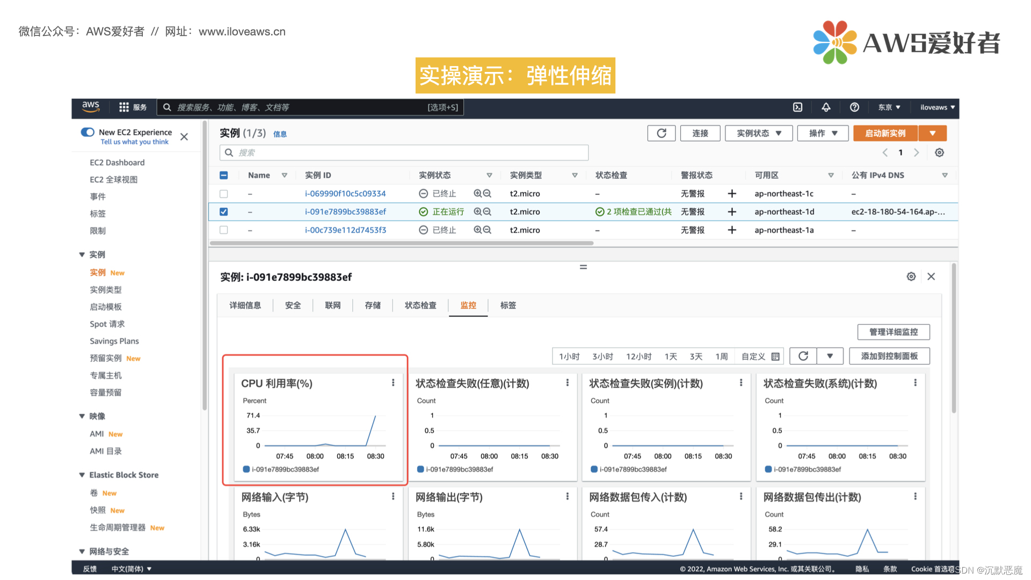The width and height of the screenshot is (1031, 580).
Task: Add alarm for instance i-091e7899bc39883ef
Action: click(x=731, y=212)
